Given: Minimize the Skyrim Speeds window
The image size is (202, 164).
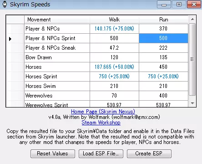Looking at the screenshot, I should (164, 5).
